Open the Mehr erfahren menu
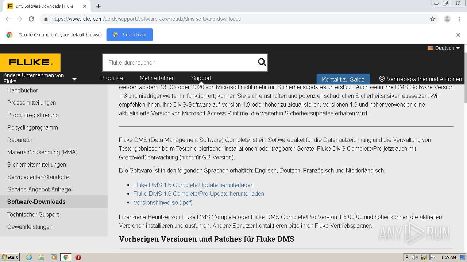The width and height of the screenshot is (467, 262). (157, 78)
